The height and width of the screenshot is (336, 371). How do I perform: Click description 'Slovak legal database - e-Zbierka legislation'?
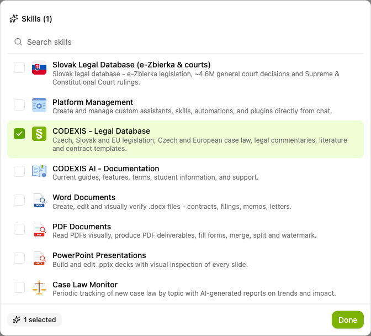pos(196,78)
